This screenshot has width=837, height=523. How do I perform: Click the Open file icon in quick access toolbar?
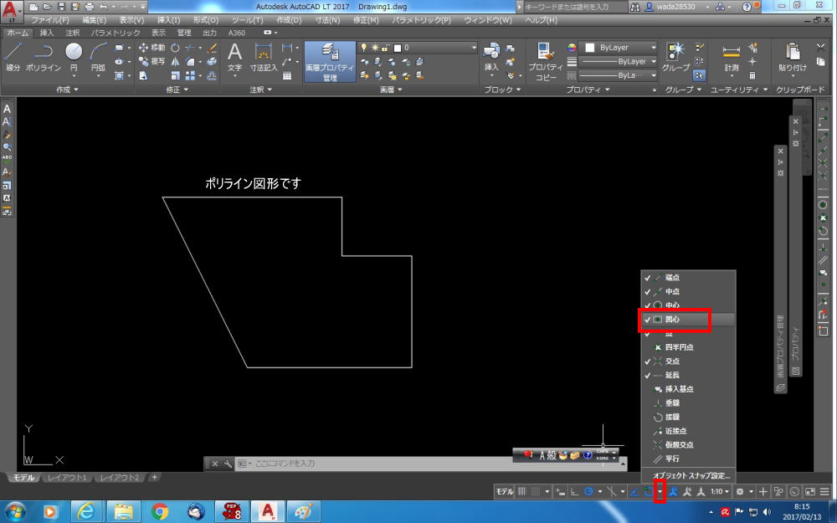pos(47,7)
